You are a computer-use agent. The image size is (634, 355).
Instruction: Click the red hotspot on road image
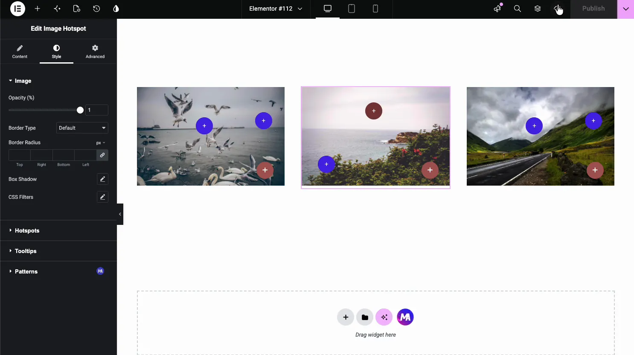pos(595,170)
